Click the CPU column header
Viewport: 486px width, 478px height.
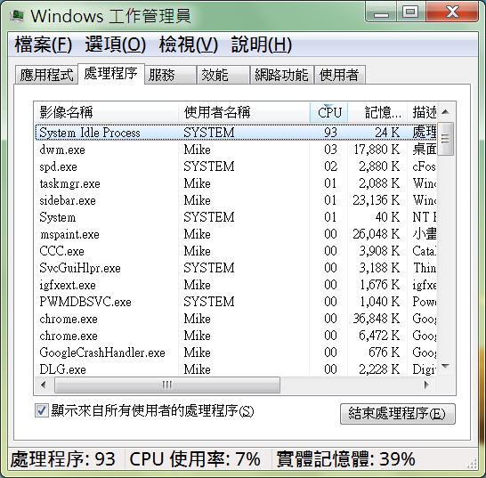pos(328,112)
